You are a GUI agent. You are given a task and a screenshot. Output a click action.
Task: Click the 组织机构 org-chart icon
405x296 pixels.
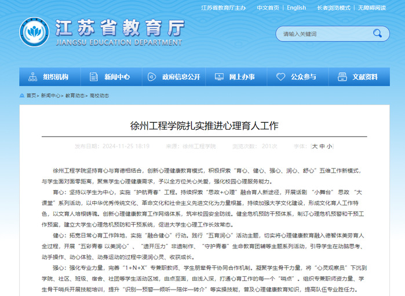(33, 77)
